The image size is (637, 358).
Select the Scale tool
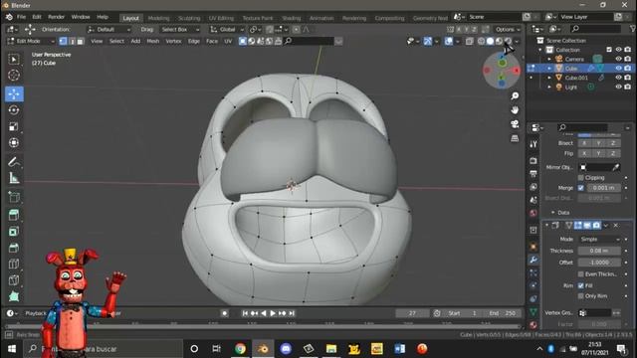[14, 126]
